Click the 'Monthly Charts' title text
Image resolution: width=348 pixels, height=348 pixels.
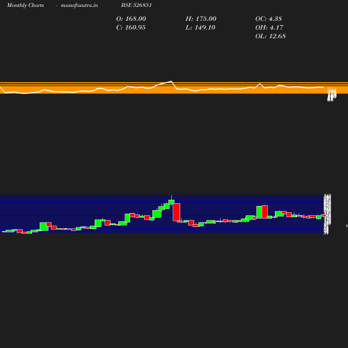tap(25, 6)
